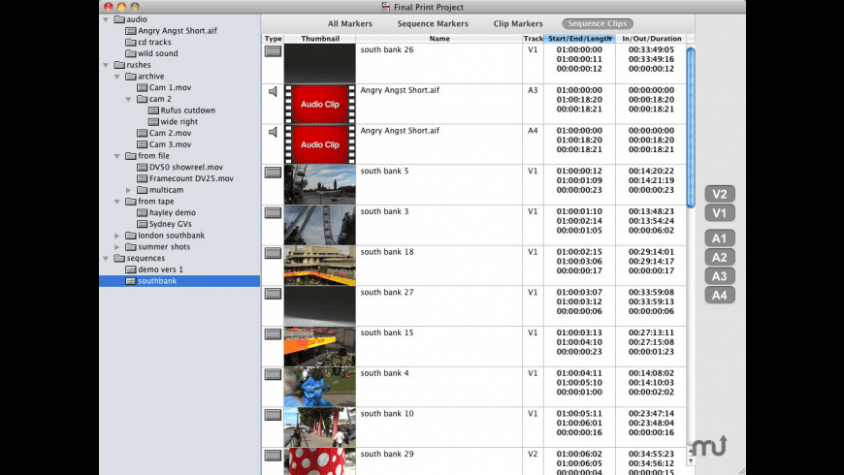
Task: Click the video clip icon for south bank 18
Action: (x=273, y=253)
